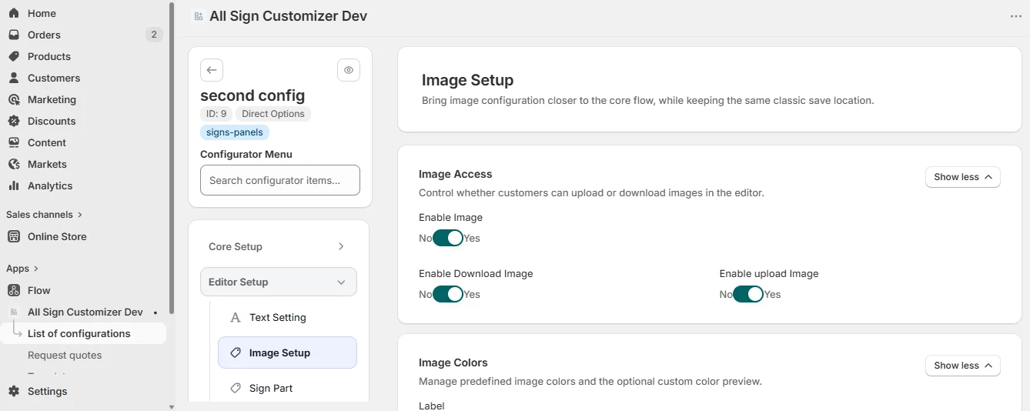Image resolution: width=1030 pixels, height=411 pixels.
Task: Click the ID: 9 badge
Action: click(x=216, y=114)
